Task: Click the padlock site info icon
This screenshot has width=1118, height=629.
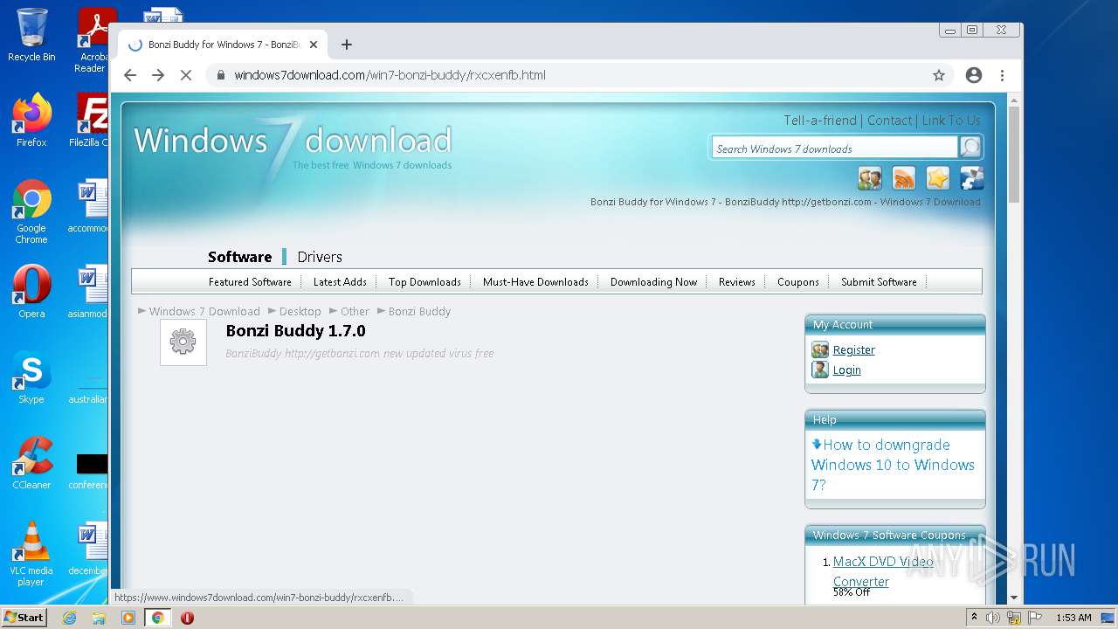Action: tap(221, 75)
